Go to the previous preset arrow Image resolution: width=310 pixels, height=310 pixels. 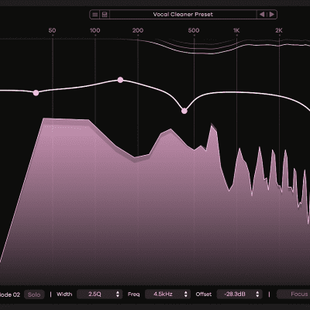coord(262,15)
